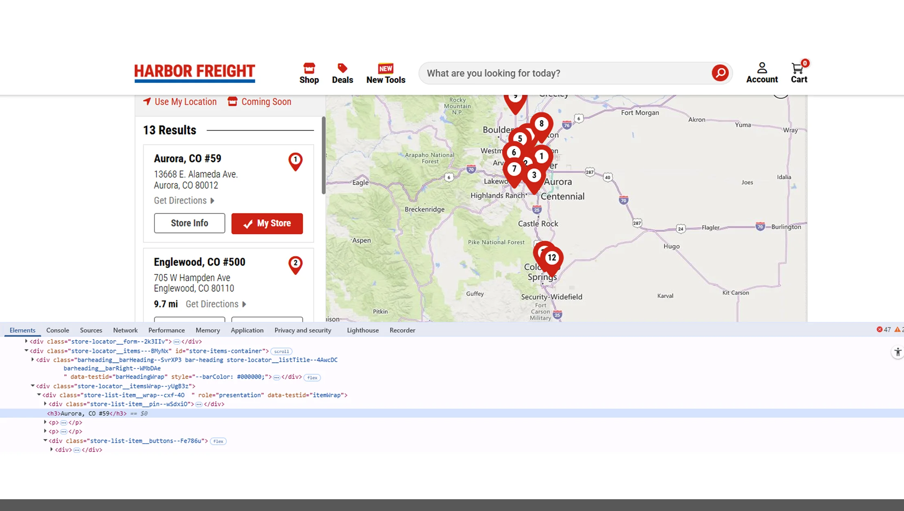Open the Deals tag icon
Image resolution: width=904 pixels, height=511 pixels.
point(342,74)
